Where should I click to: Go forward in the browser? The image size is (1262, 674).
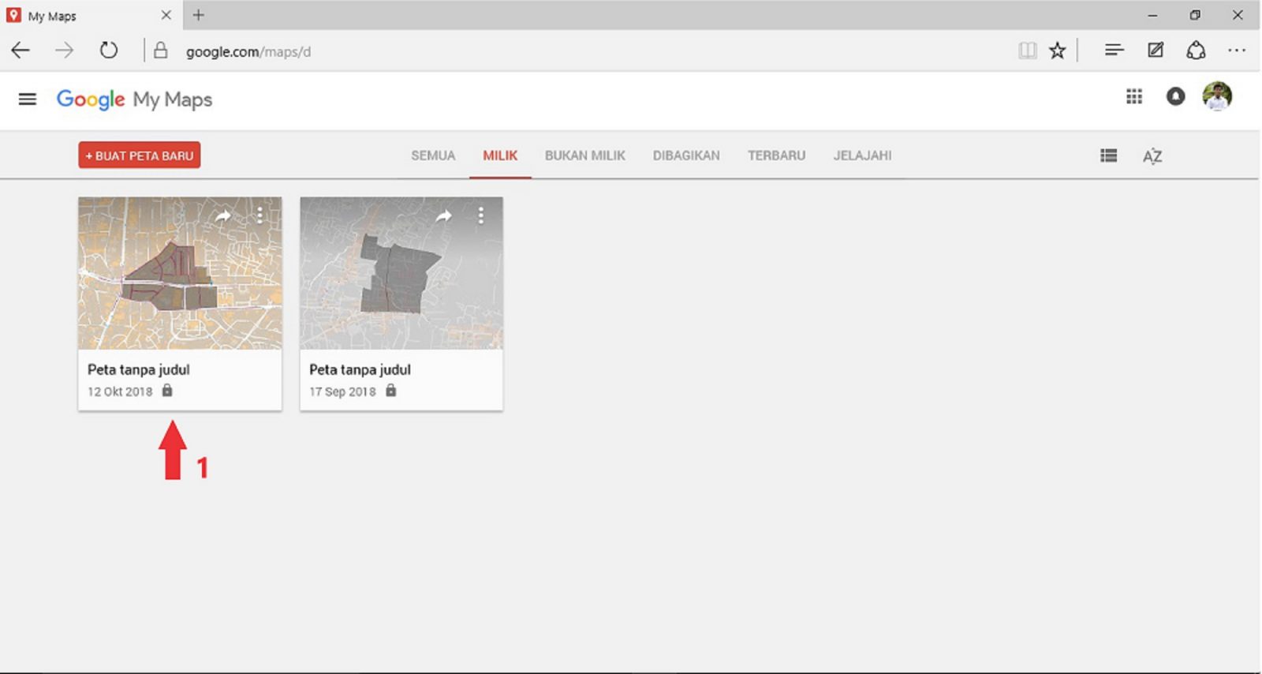click(64, 51)
